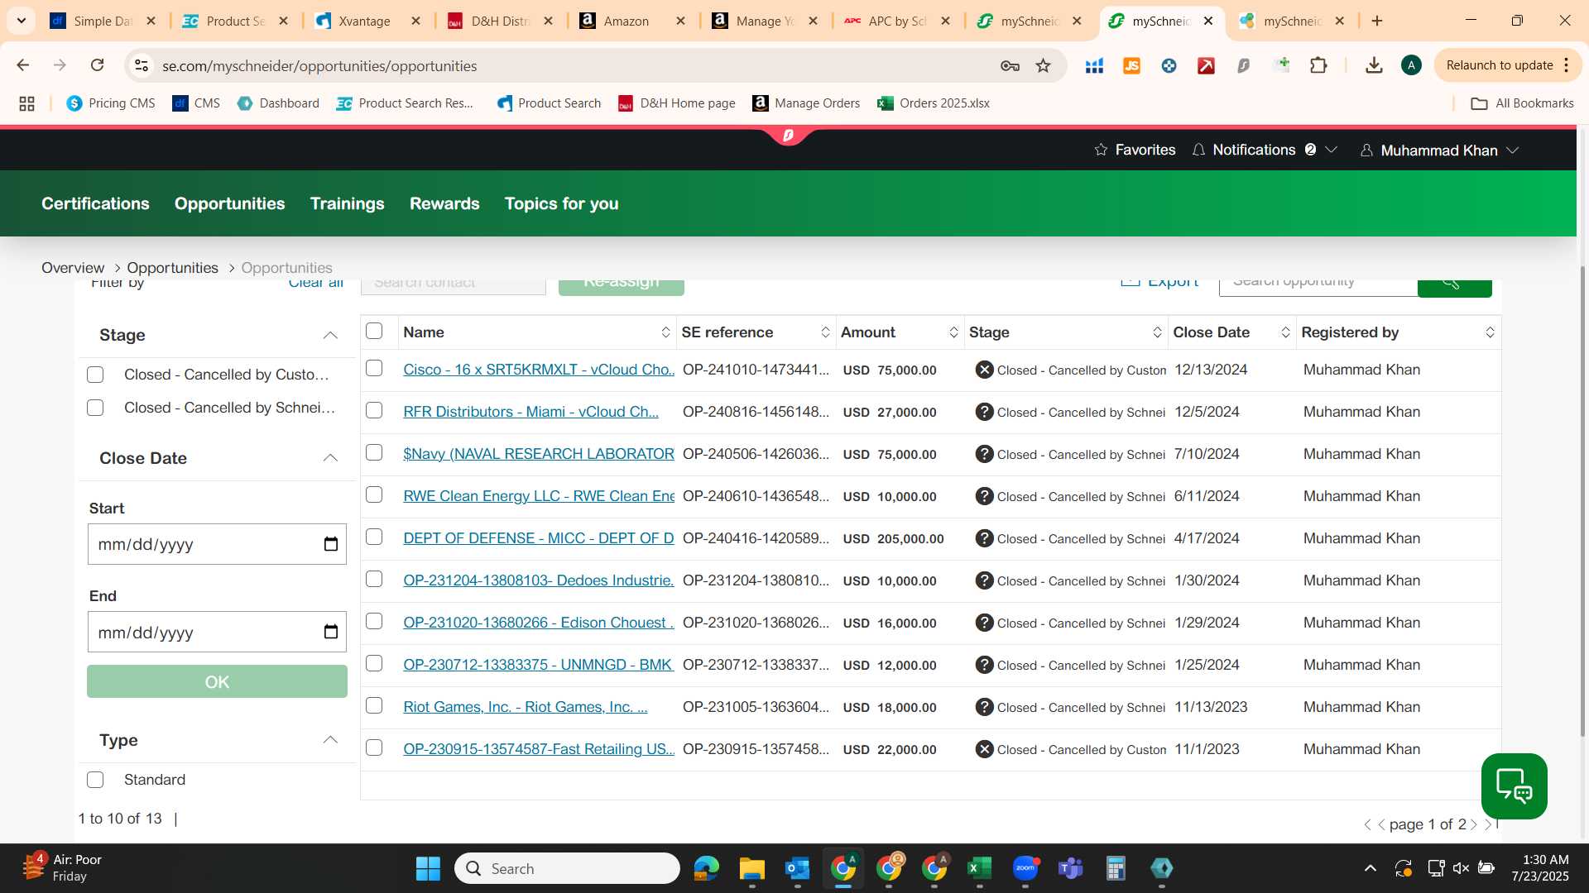Open the browser downloads icon
1589x893 pixels.
pyautogui.click(x=1374, y=65)
